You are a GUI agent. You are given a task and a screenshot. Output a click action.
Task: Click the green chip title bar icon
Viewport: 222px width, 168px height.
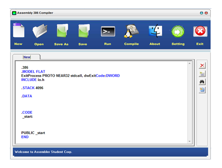[x=14, y=13]
